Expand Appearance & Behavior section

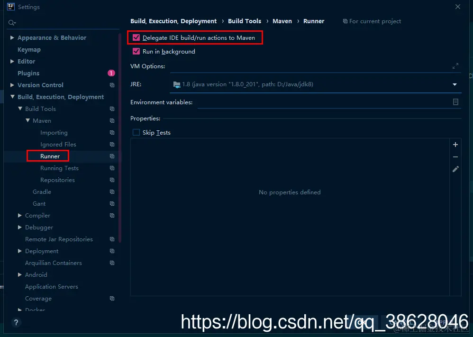(x=12, y=37)
